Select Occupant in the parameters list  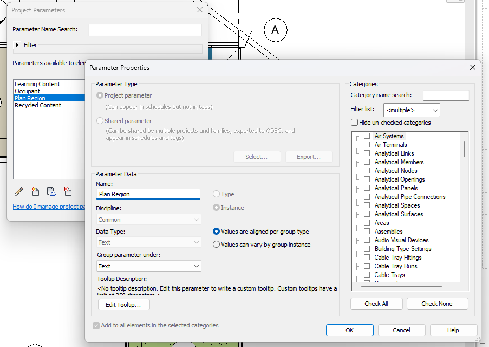point(27,91)
